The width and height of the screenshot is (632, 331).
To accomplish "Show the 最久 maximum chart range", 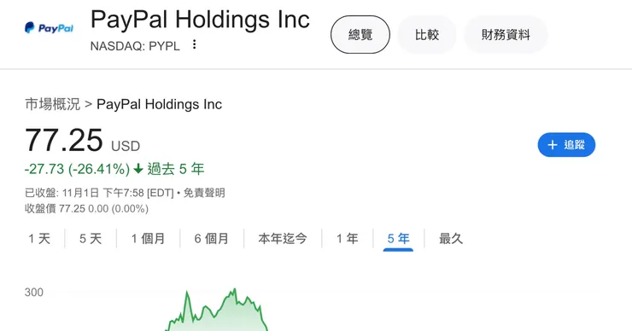I will click(x=451, y=239).
